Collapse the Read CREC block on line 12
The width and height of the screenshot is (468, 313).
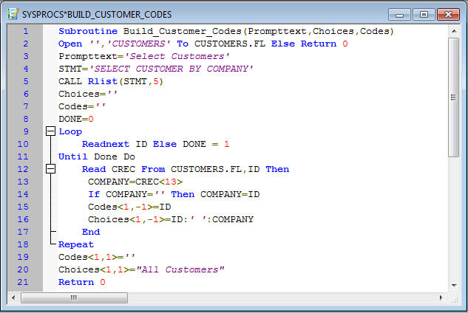tap(51, 169)
